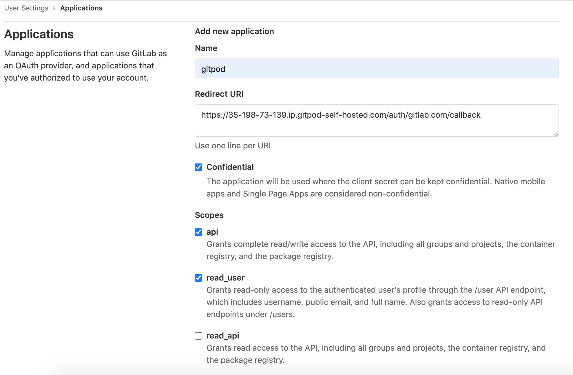Click the Add new application heading
The width and height of the screenshot is (573, 375).
(x=234, y=31)
